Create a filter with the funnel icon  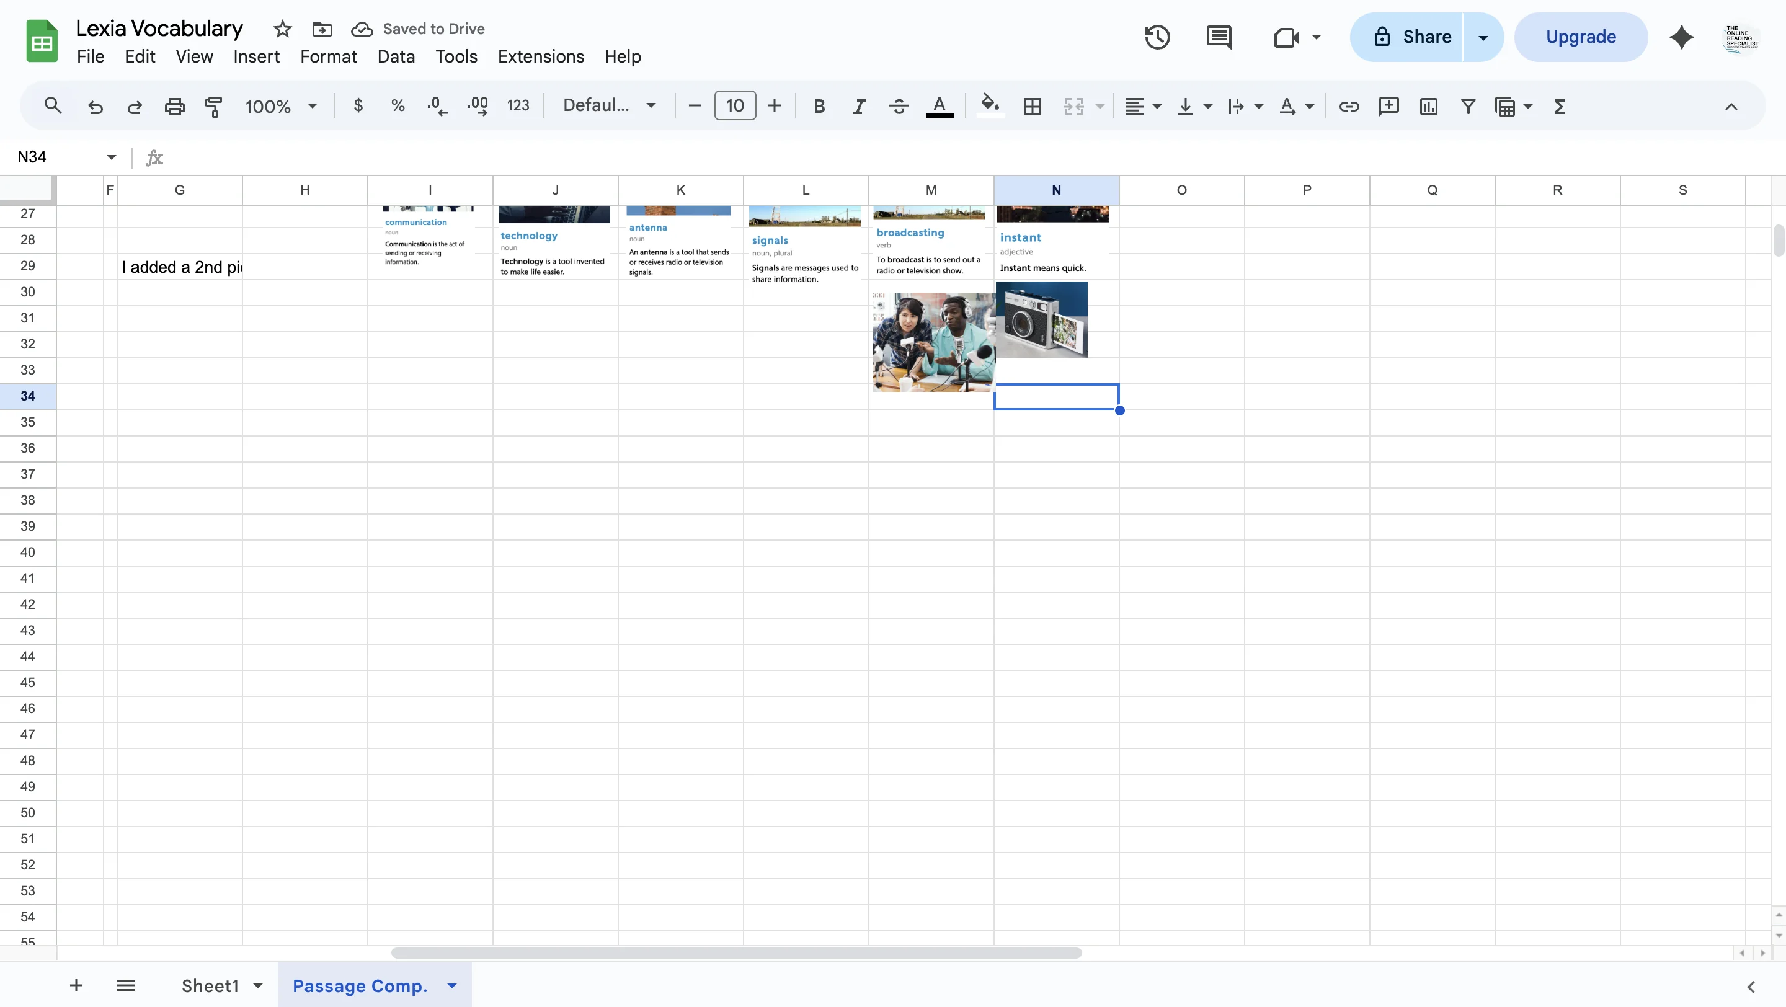click(x=1468, y=106)
